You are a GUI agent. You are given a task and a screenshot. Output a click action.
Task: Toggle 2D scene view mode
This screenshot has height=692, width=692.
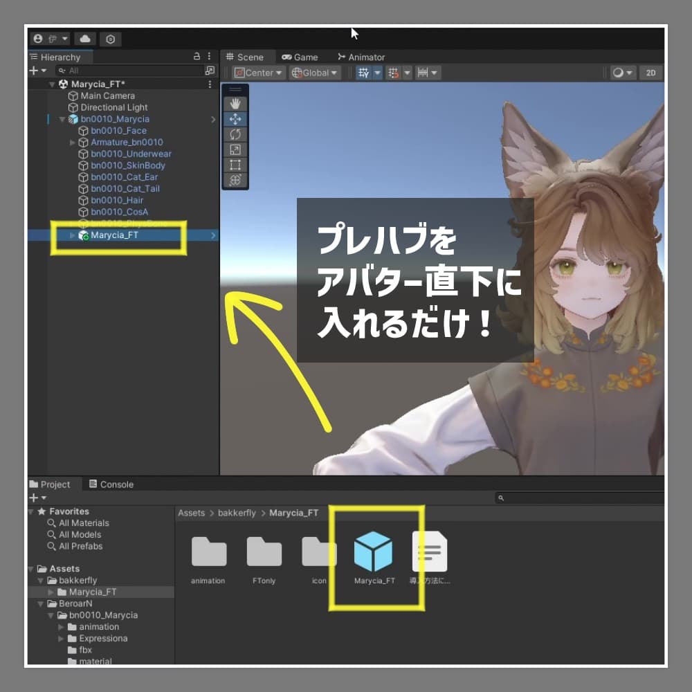click(650, 73)
